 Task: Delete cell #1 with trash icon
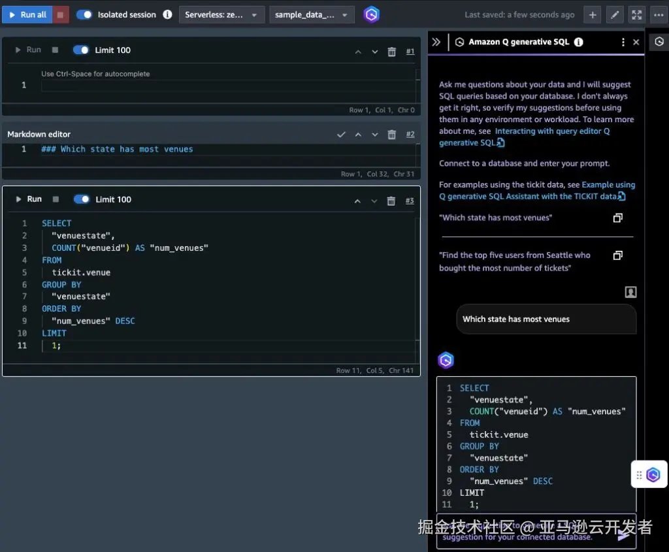392,52
